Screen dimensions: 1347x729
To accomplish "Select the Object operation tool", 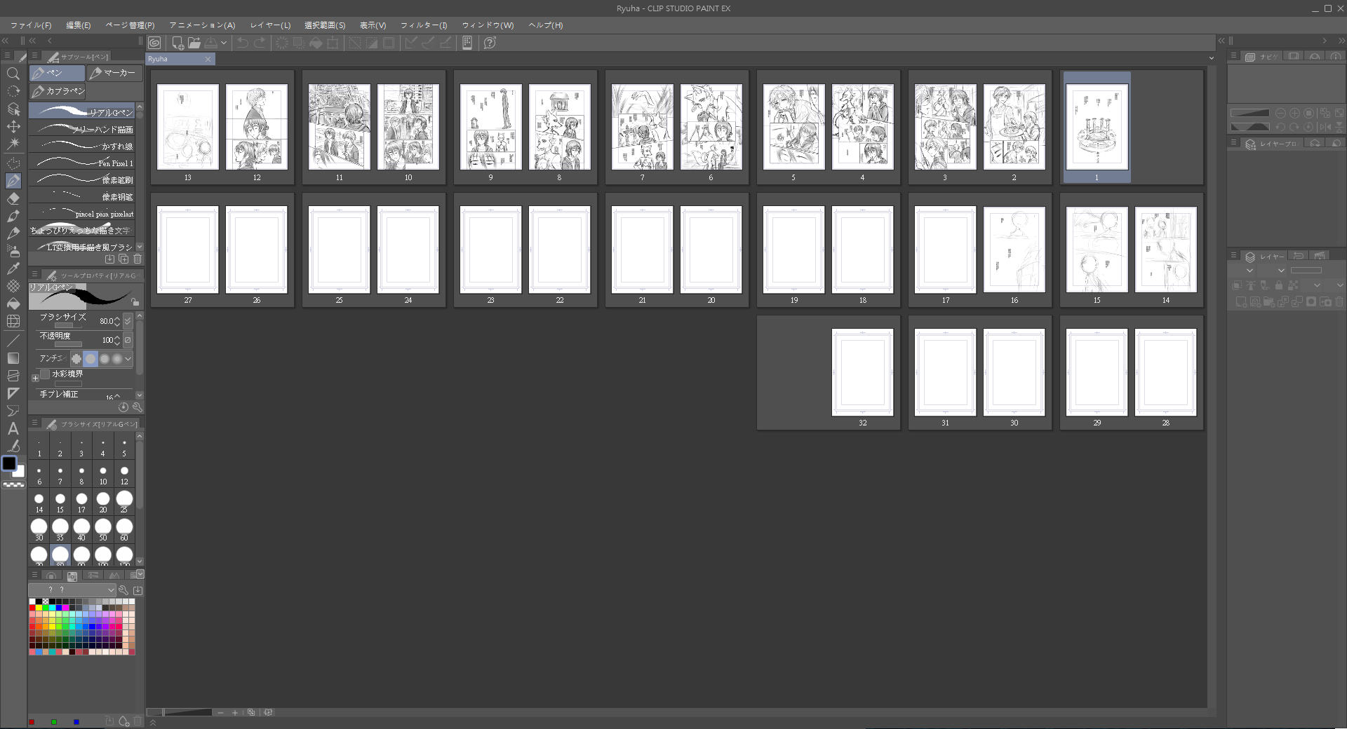I will pyautogui.click(x=13, y=109).
